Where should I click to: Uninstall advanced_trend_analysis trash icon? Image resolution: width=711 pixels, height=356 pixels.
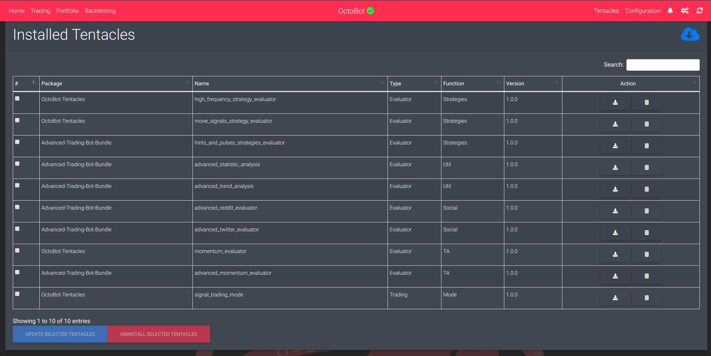click(647, 189)
